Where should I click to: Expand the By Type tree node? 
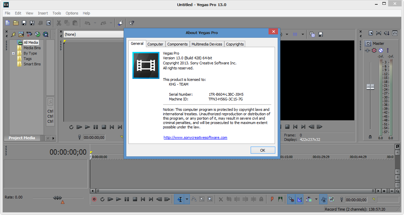pyautogui.click(x=13, y=54)
